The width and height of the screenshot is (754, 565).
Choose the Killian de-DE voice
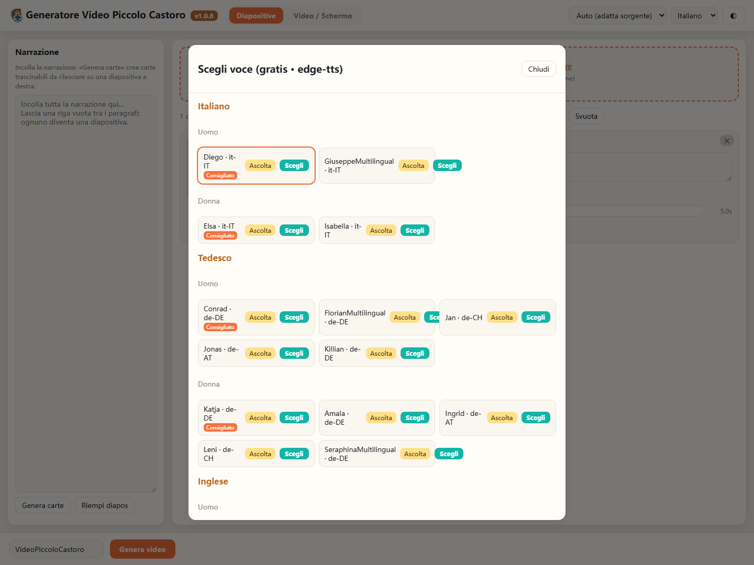pyautogui.click(x=415, y=354)
